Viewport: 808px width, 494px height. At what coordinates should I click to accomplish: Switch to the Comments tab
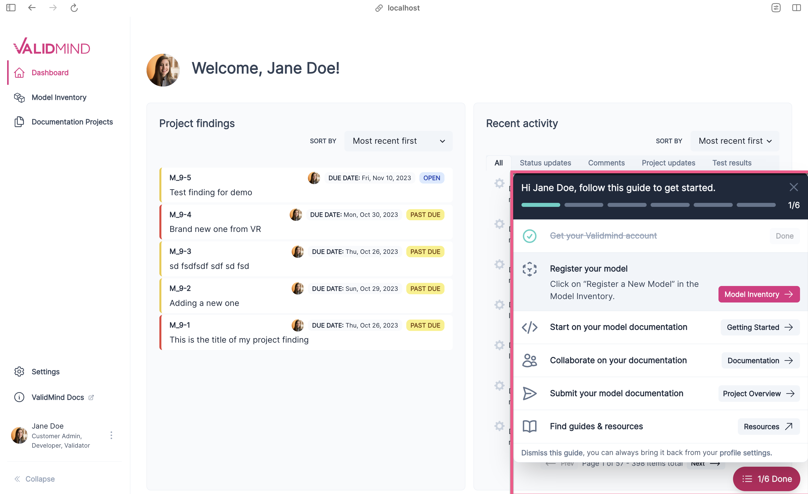(606, 163)
